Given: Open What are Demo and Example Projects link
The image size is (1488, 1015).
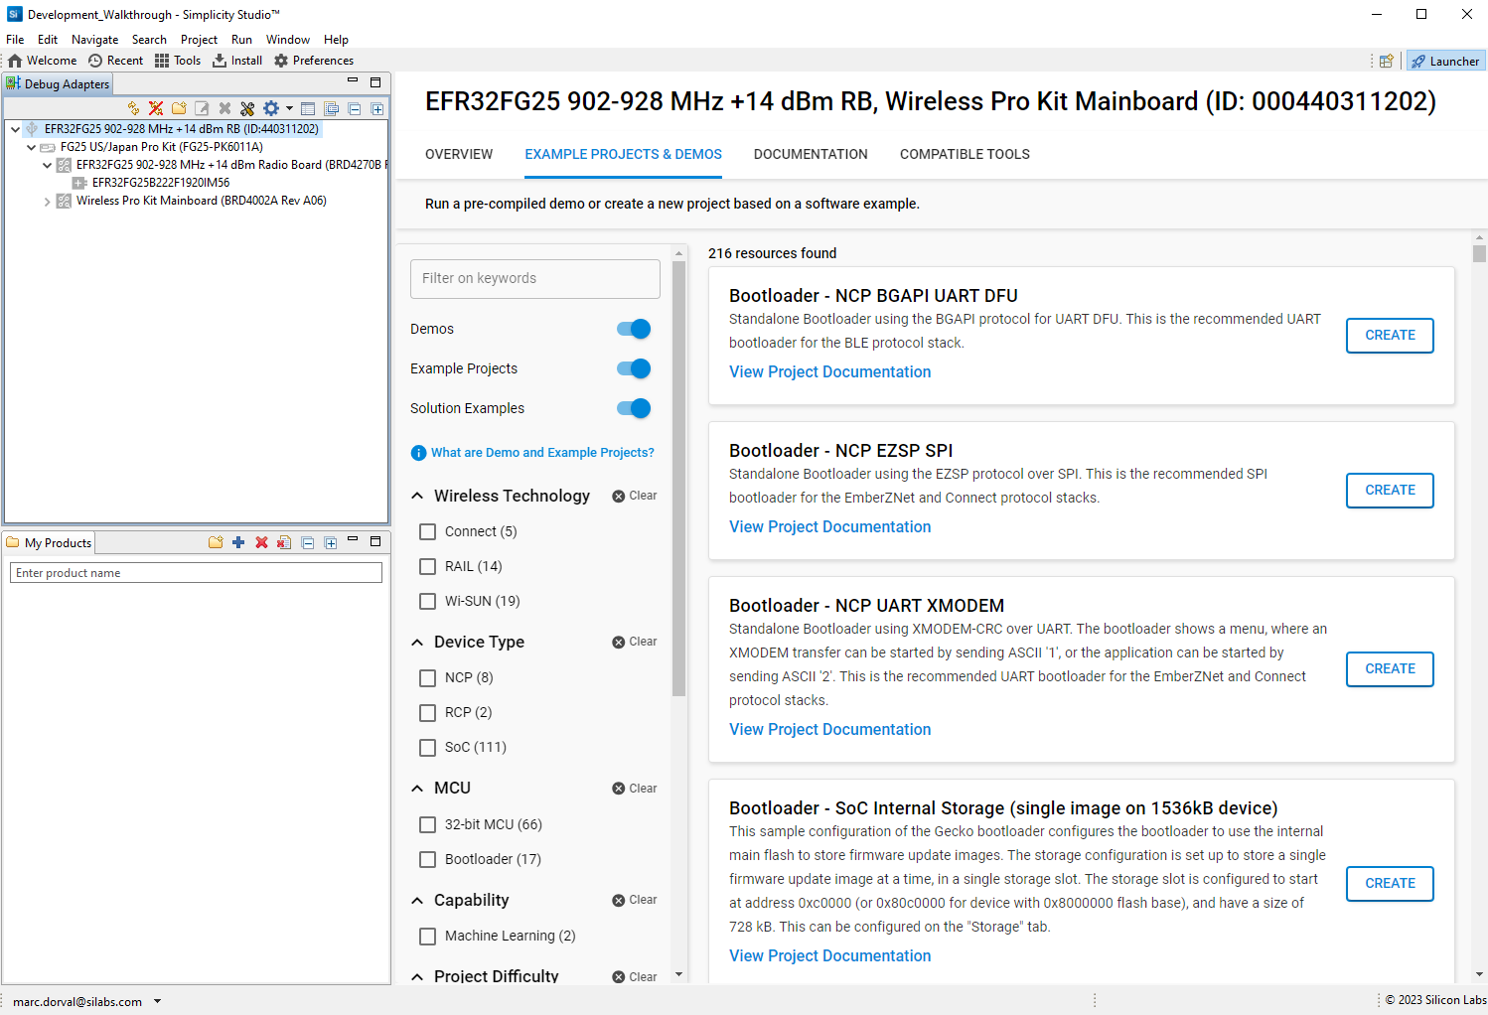Looking at the screenshot, I should [542, 453].
